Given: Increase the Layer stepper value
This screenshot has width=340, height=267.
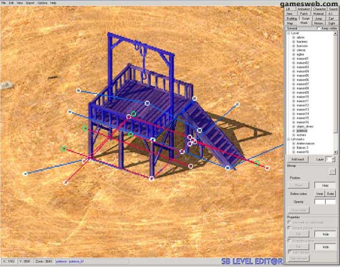Looking at the screenshot, I should tap(335, 157).
